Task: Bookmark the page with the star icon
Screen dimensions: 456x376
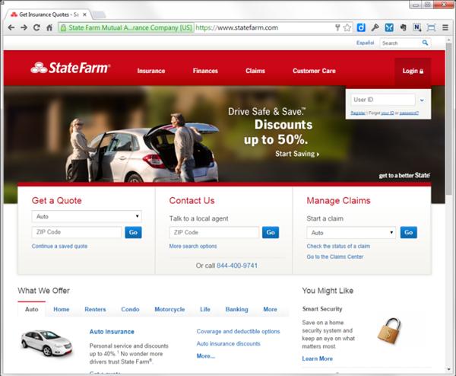Action: [x=347, y=27]
